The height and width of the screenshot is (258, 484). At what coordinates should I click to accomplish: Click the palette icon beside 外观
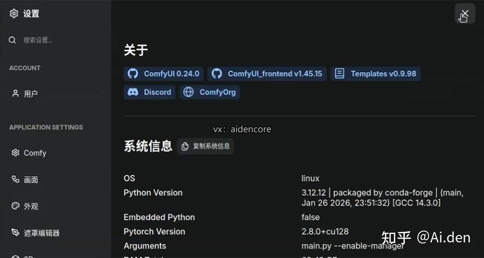click(x=16, y=206)
